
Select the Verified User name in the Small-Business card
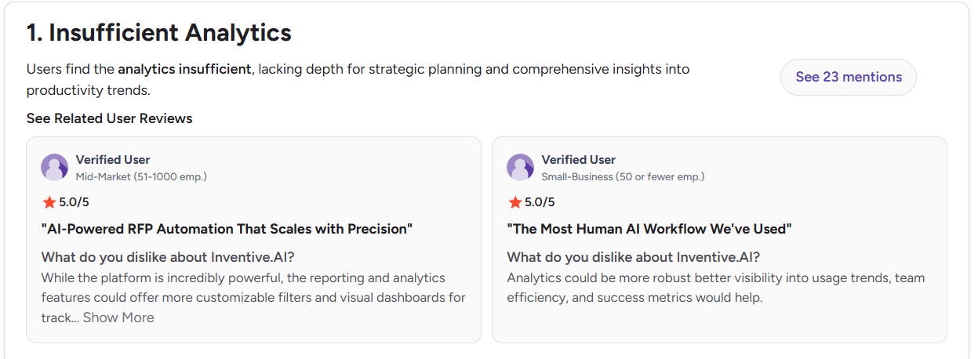point(579,160)
